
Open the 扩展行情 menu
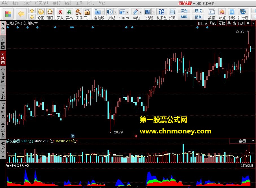(42, 3)
